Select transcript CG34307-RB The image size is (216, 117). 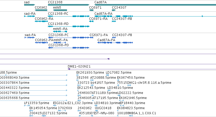click(x=122, y=19)
